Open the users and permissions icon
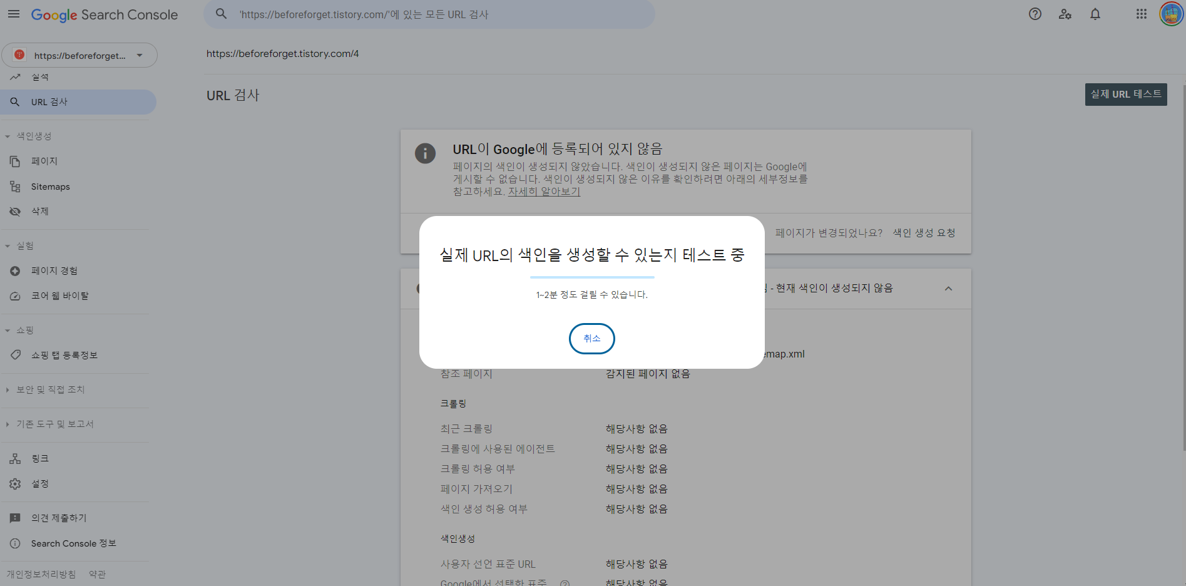 (x=1065, y=14)
